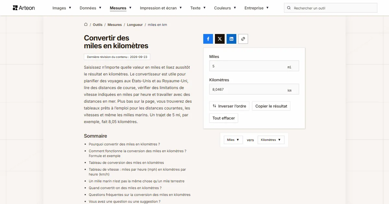Viewport: 389px width, 204px height.
Task: Share page on Facebook
Action: [x=208, y=39]
